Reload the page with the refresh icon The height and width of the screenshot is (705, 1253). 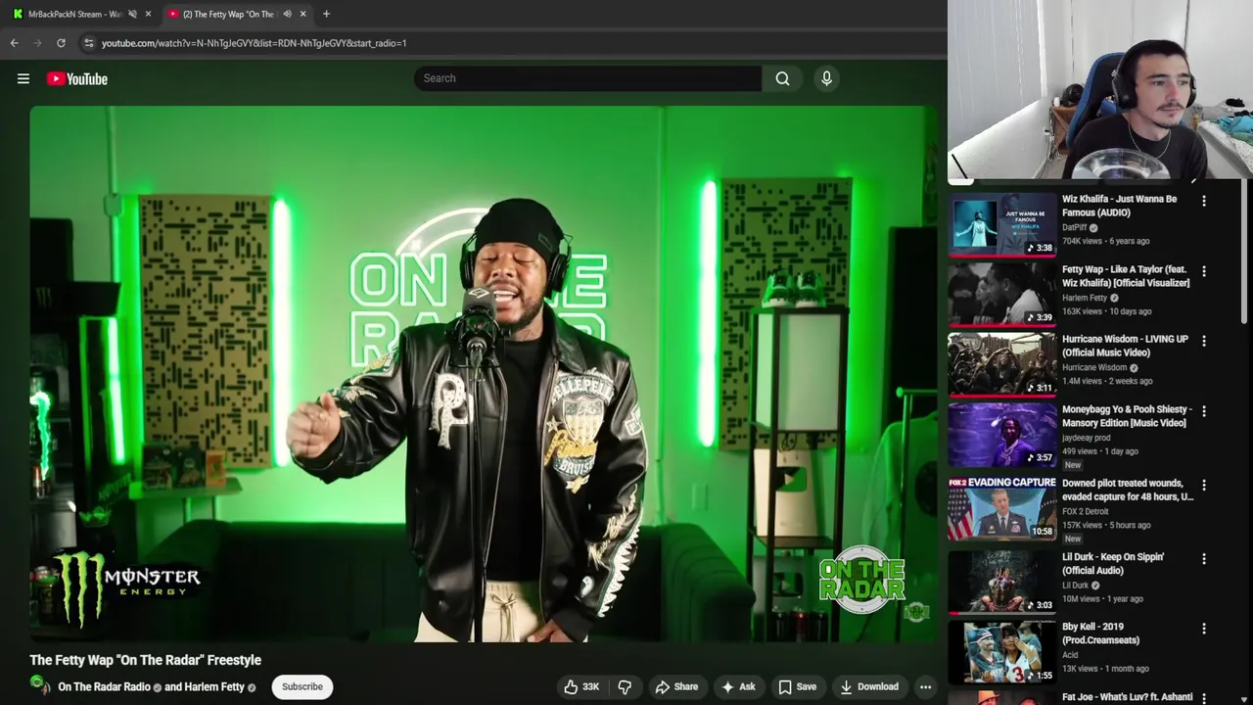[61, 43]
